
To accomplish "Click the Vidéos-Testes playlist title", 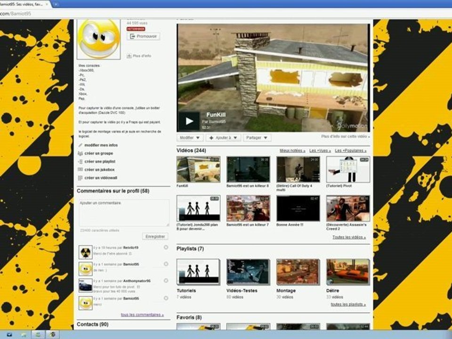I will tap(242, 291).
